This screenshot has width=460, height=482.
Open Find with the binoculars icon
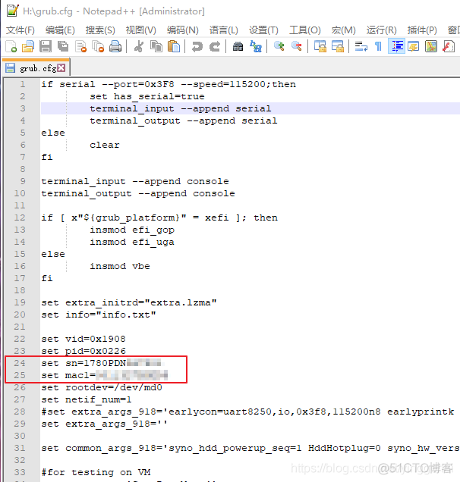coord(238,47)
